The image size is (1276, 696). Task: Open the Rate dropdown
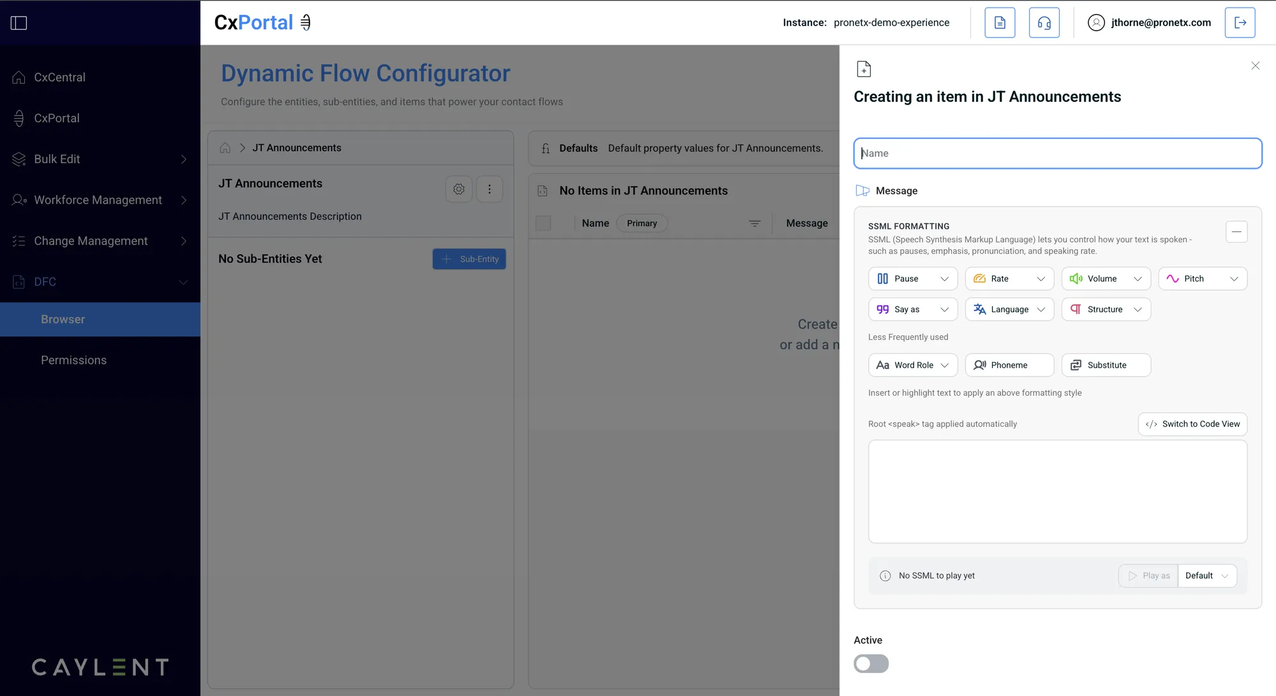pyautogui.click(x=1009, y=279)
